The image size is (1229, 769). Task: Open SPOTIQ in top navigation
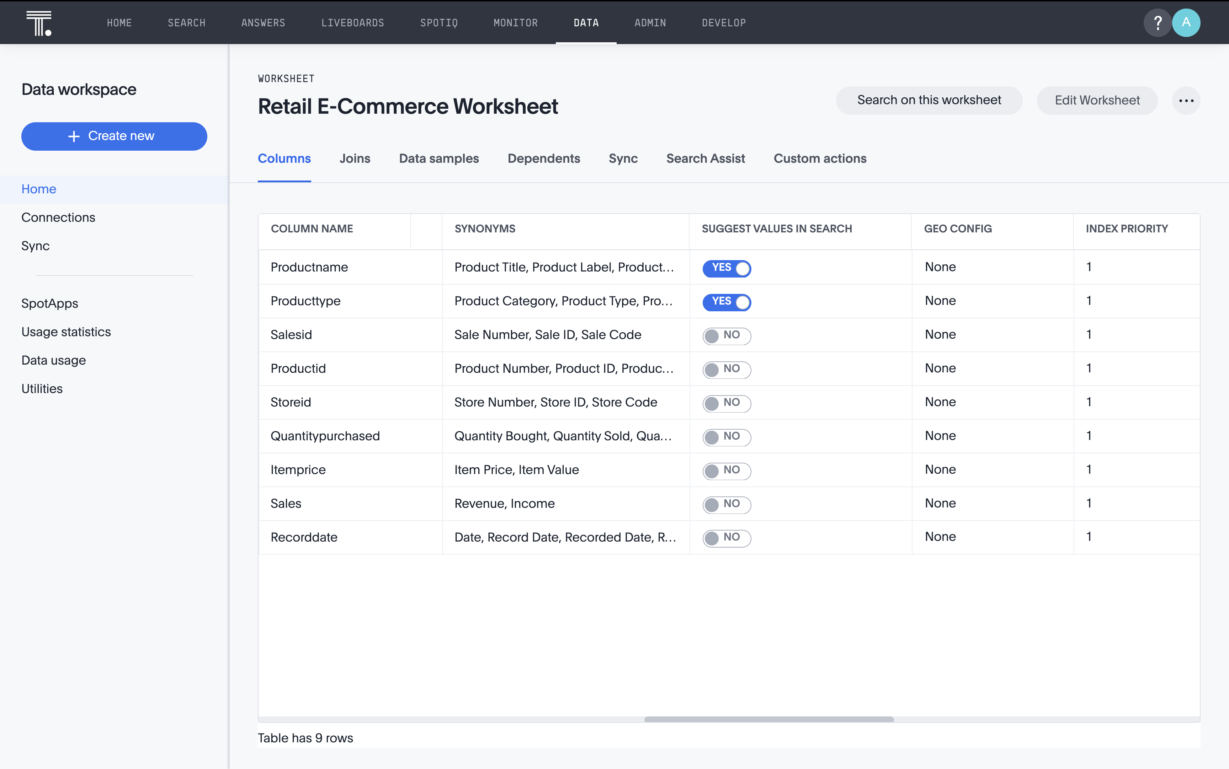point(439,22)
